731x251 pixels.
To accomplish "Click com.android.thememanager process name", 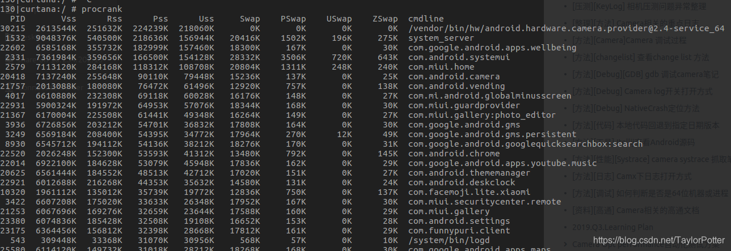I will [470, 173].
